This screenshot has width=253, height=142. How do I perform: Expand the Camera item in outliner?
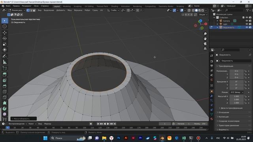(217, 21)
